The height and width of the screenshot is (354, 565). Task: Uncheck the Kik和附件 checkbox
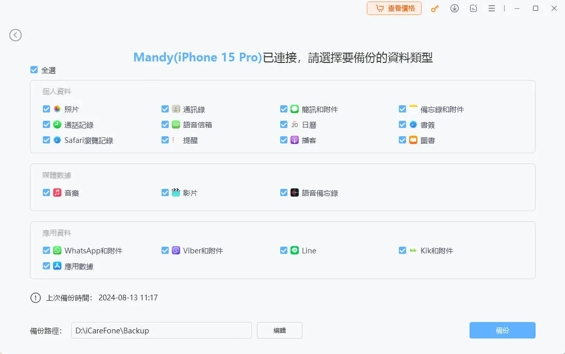(402, 250)
